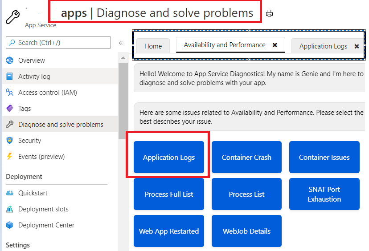Viewport: 369px width, 251px height.
Task: Switch to the Home tab
Action: pos(153,46)
